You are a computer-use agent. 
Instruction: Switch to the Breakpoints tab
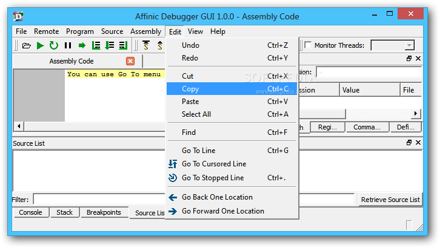click(104, 212)
